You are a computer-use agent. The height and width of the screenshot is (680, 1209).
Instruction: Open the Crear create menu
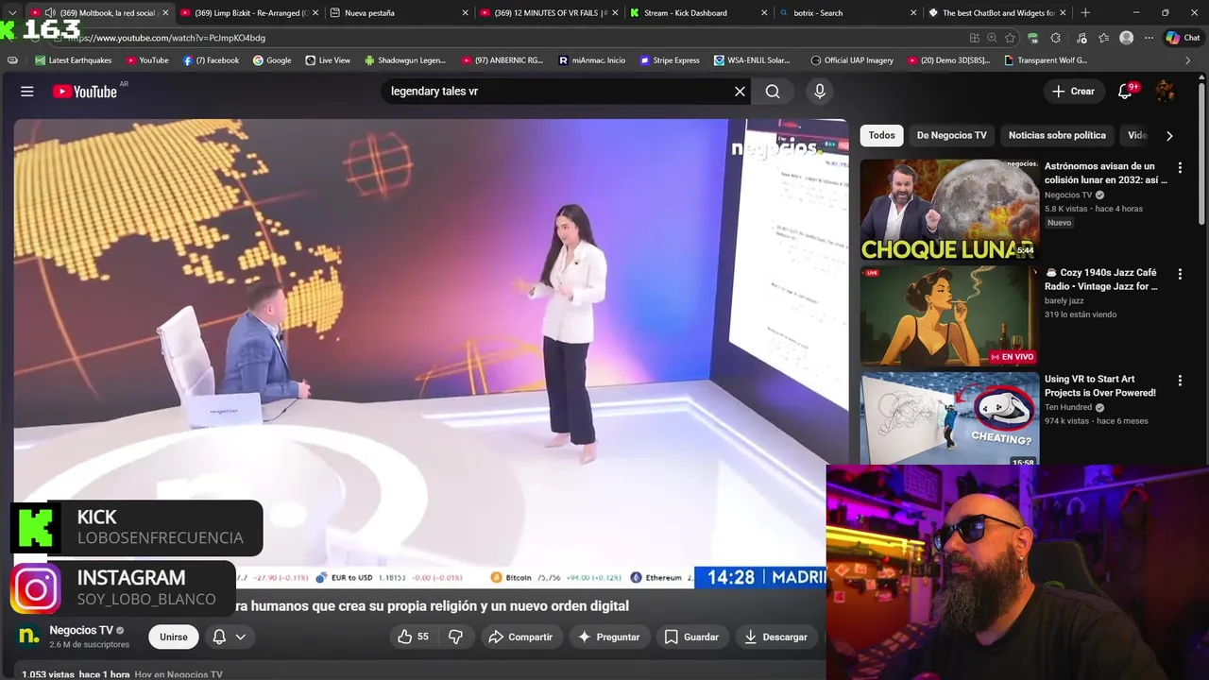point(1073,92)
